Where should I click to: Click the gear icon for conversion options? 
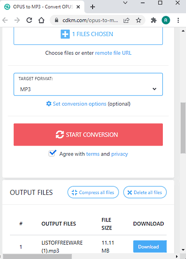(x=49, y=104)
